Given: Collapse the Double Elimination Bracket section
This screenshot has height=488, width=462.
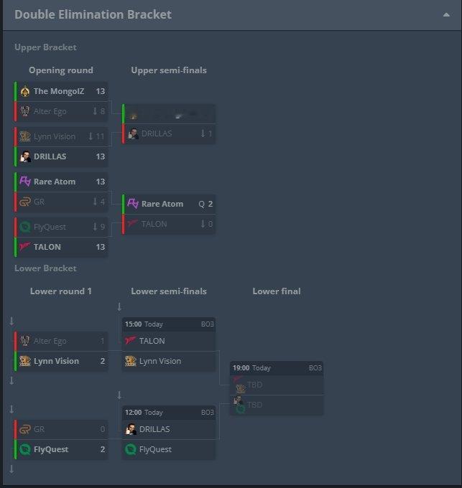Looking at the screenshot, I should point(446,14).
